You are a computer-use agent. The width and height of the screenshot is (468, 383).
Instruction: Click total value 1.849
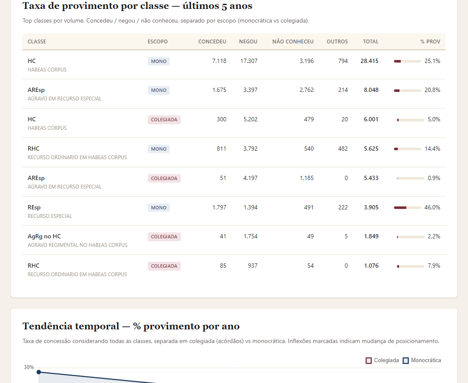[x=371, y=236]
